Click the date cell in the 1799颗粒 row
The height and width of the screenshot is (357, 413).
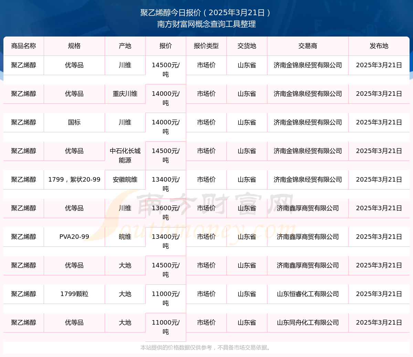coord(379,294)
